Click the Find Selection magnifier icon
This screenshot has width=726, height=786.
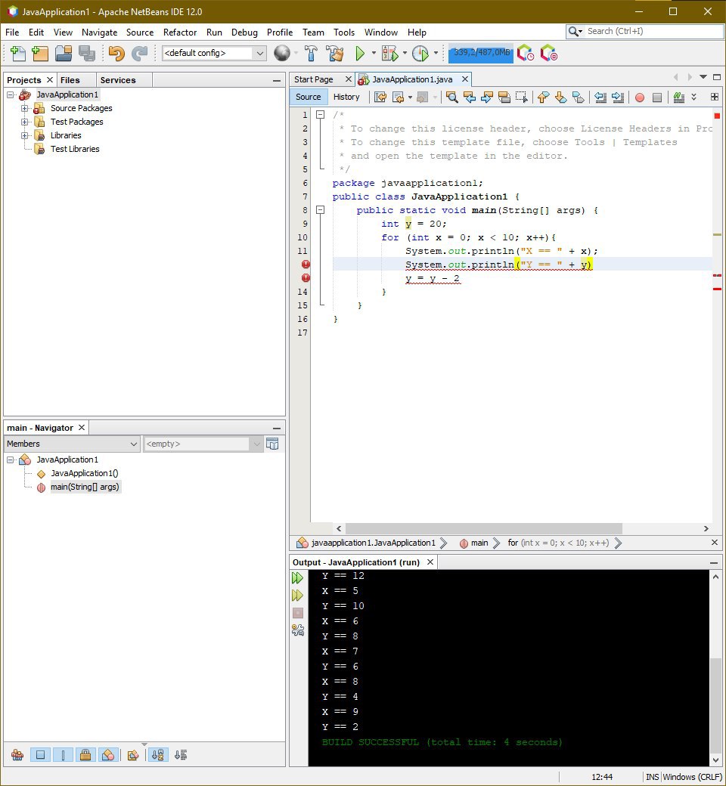[452, 97]
